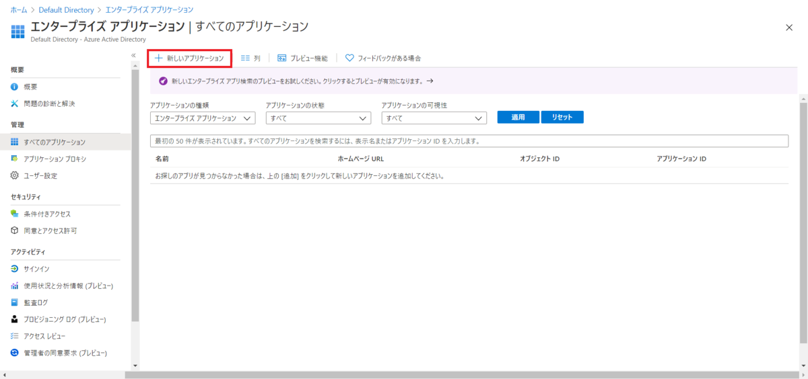Click the サインイン icon
This screenshot has width=808, height=379.
(x=15, y=269)
